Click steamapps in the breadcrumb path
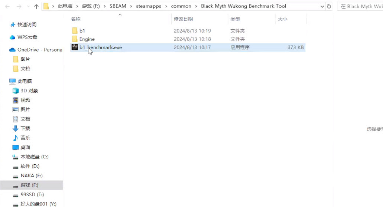Image resolution: width=383 pixels, height=207 pixels. (x=149, y=6)
